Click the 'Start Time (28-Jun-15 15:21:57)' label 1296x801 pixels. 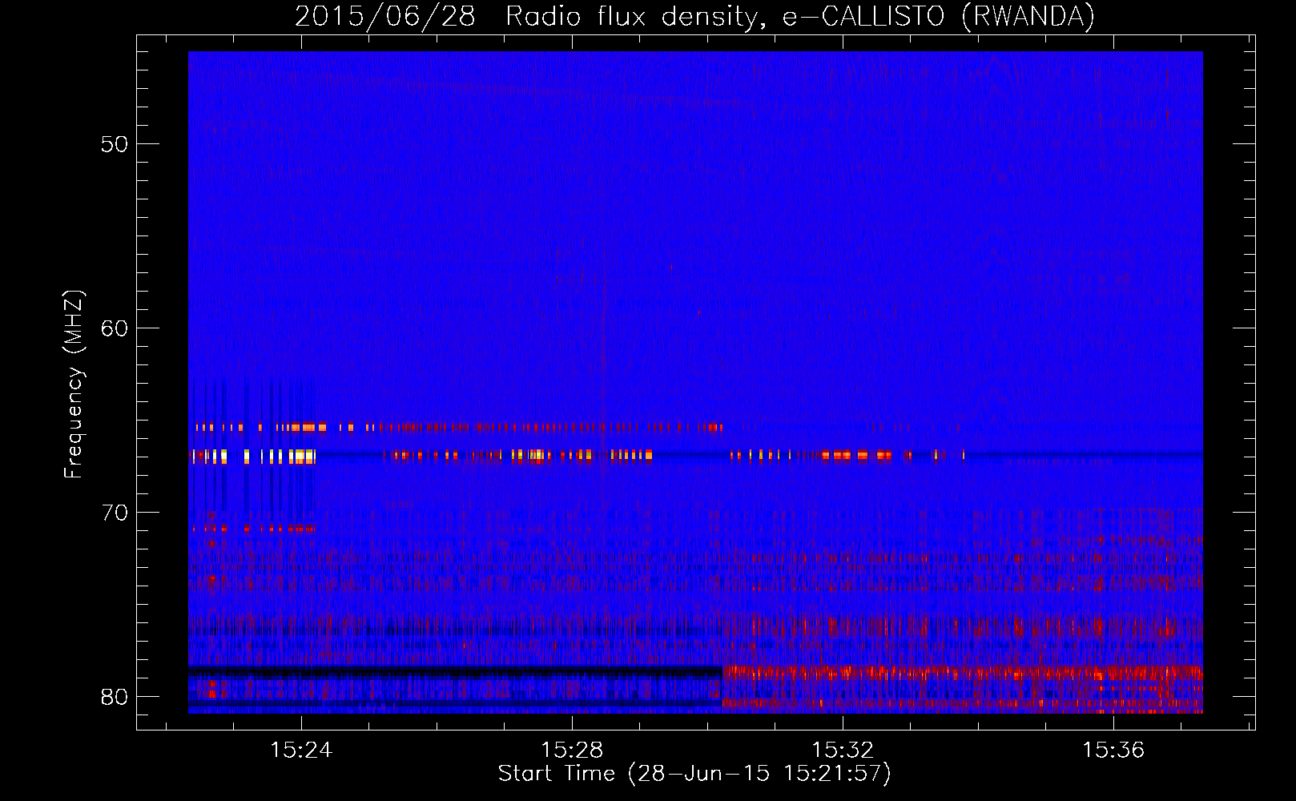click(694, 774)
